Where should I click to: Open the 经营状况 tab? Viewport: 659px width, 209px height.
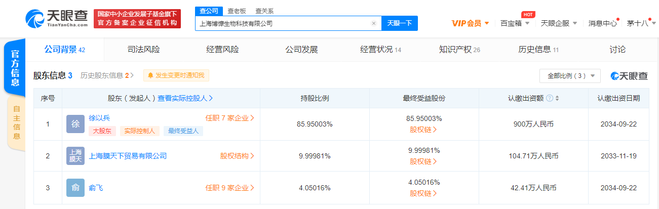pos(380,50)
